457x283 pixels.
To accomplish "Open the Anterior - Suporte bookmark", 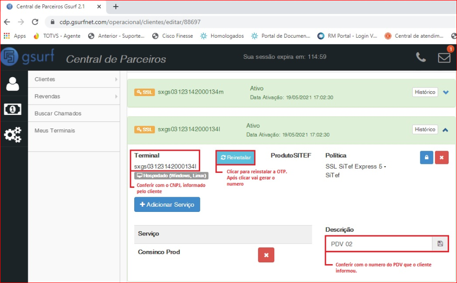I will point(116,36).
